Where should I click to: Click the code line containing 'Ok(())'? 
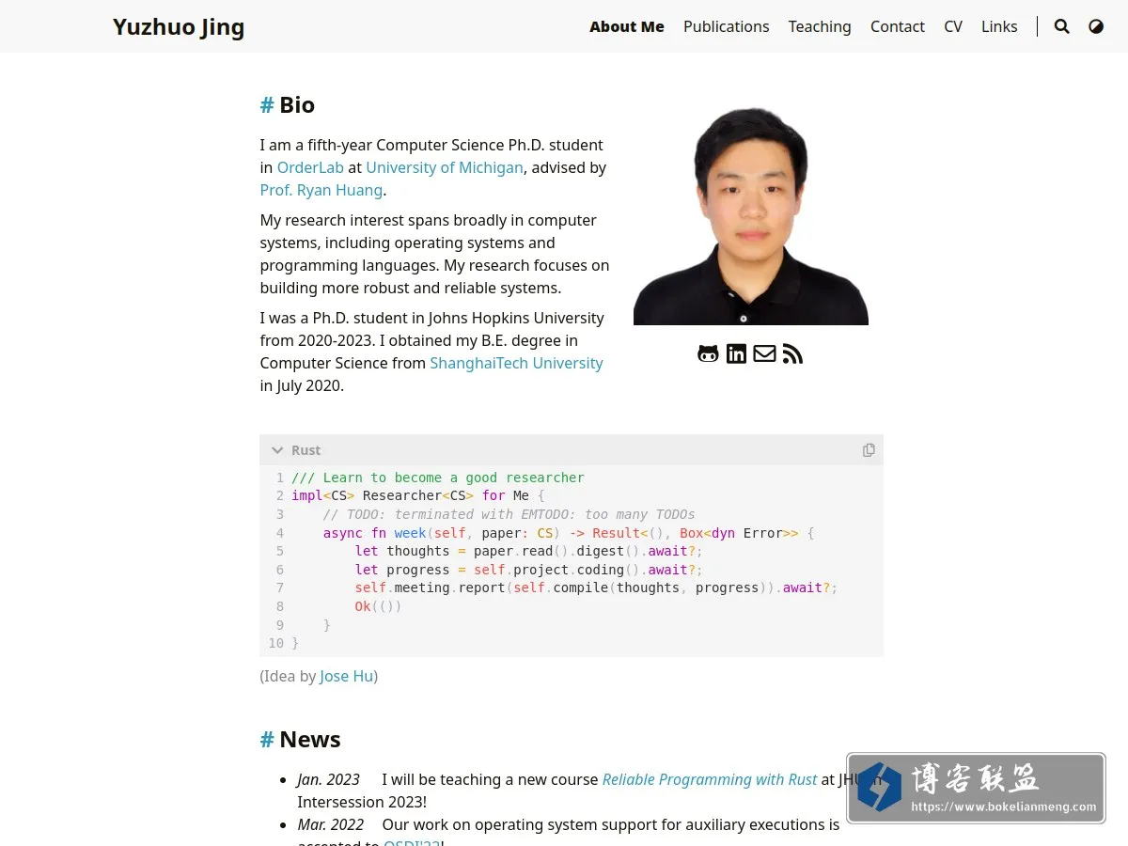pos(378,606)
